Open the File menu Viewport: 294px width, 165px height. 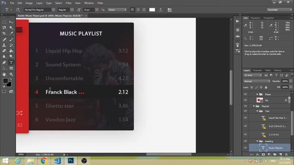[12, 3]
